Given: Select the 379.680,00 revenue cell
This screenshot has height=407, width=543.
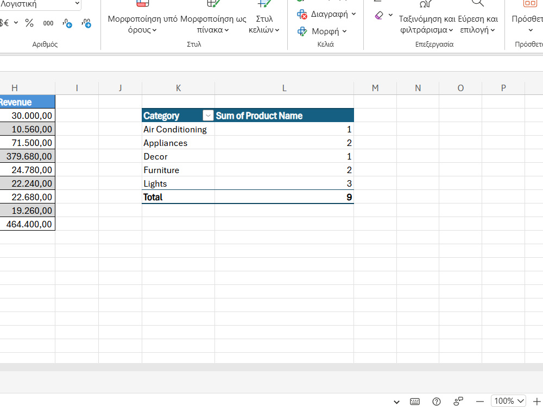Looking at the screenshot, I should 27,156.
